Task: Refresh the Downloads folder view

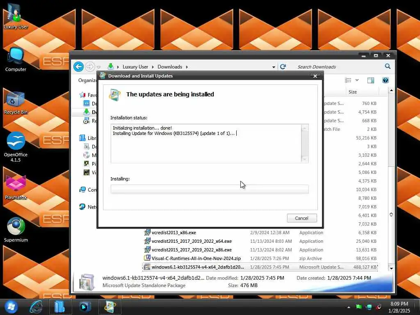Action: click(x=283, y=66)
